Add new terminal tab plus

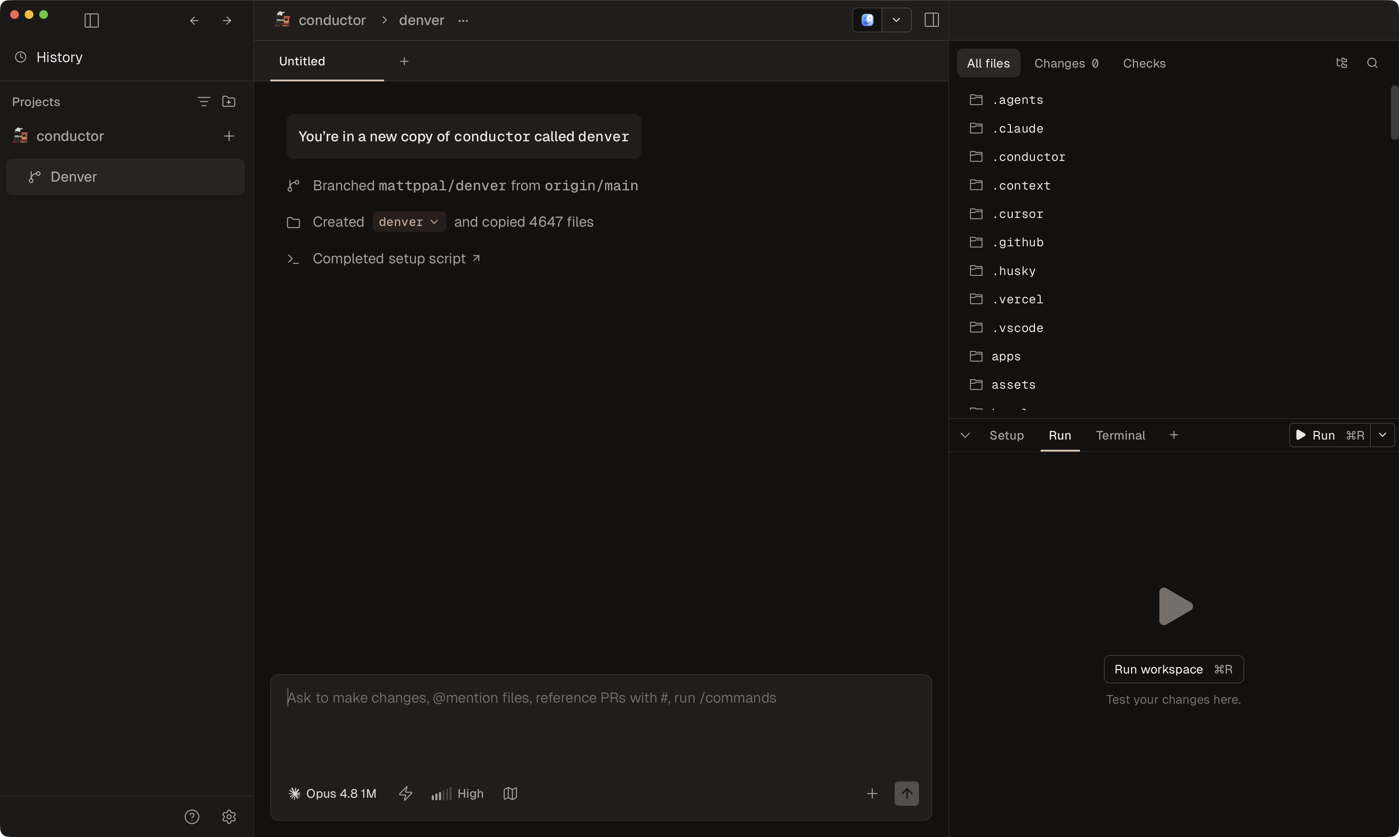click(x=1174, y=435)
